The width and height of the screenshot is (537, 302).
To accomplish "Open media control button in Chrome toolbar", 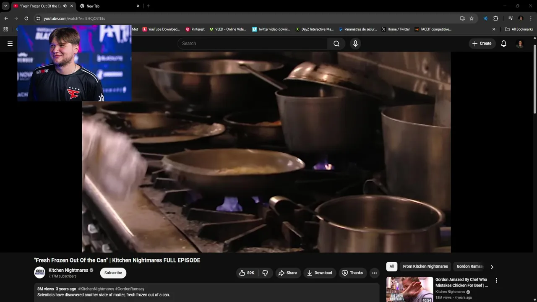I will [511, 18].
